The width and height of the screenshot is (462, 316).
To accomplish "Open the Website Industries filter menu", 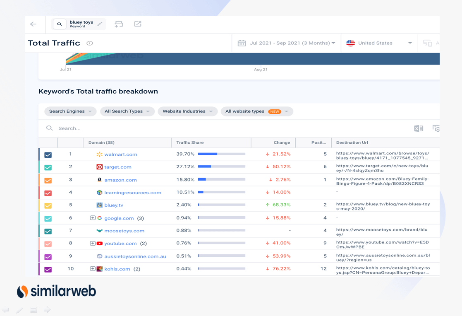I will tap(187, 111).
